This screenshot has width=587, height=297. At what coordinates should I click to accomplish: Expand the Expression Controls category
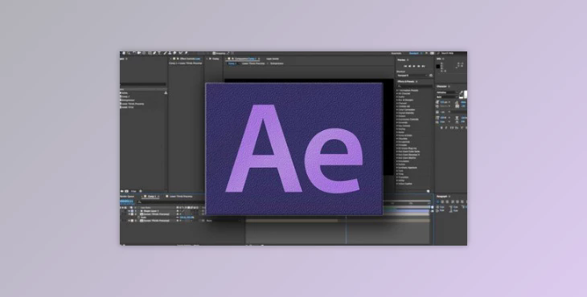(x=397, y=120)
